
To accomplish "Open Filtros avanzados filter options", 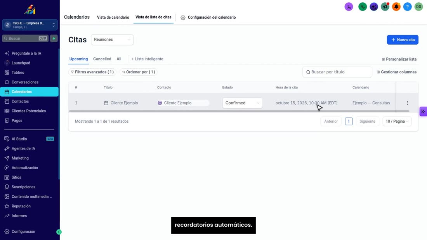I will (92, 72).
